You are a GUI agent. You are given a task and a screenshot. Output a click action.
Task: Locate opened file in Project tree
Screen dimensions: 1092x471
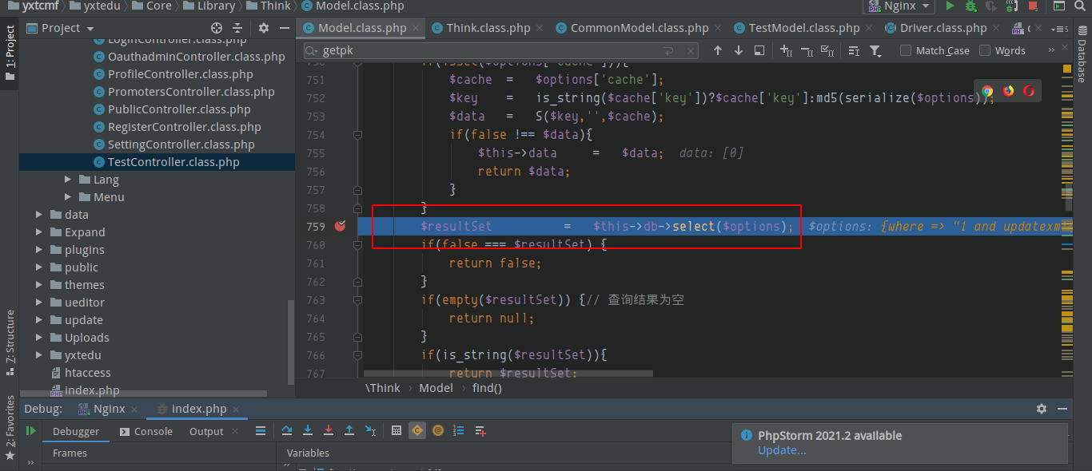(217, 28)
